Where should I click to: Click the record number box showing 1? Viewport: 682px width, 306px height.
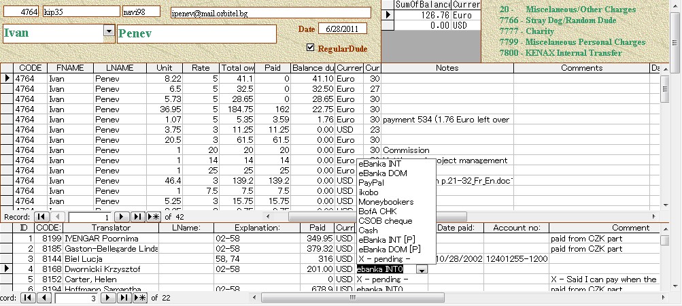[90, 217]
